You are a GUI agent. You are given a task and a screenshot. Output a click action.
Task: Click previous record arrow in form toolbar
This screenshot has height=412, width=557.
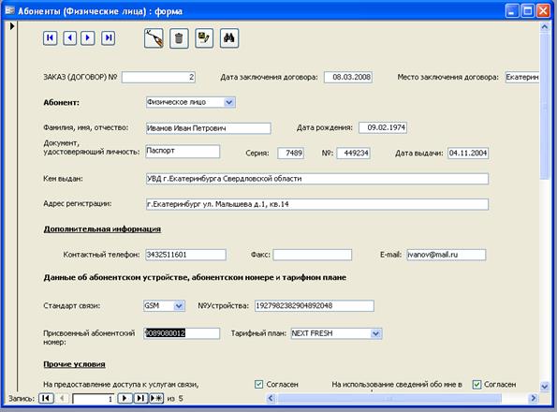(69, 38)
